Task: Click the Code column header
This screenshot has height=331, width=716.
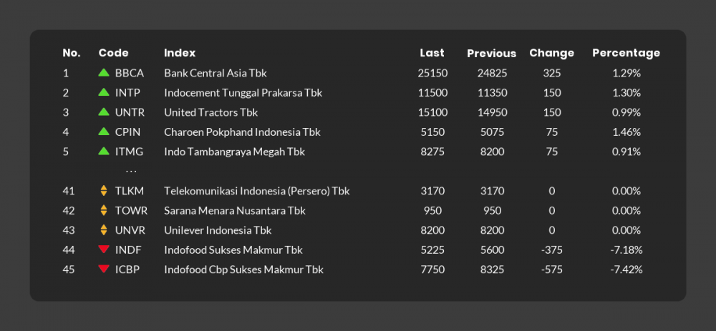Action: pos(113,53)
